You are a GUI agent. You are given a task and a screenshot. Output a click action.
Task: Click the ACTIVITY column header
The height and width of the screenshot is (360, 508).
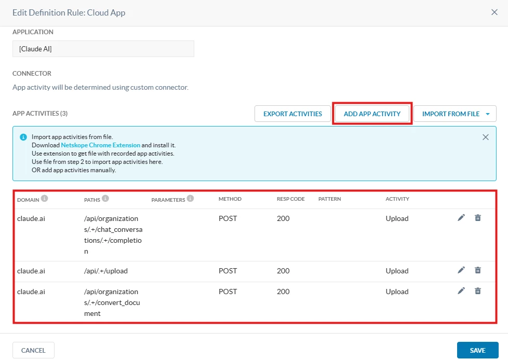tap(397, 199)
